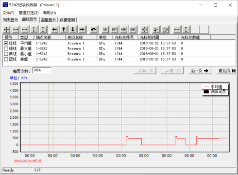238x175 pixels.
Task: Click the vertical double-headed arrow zoom icon
Action: (34, 30)
